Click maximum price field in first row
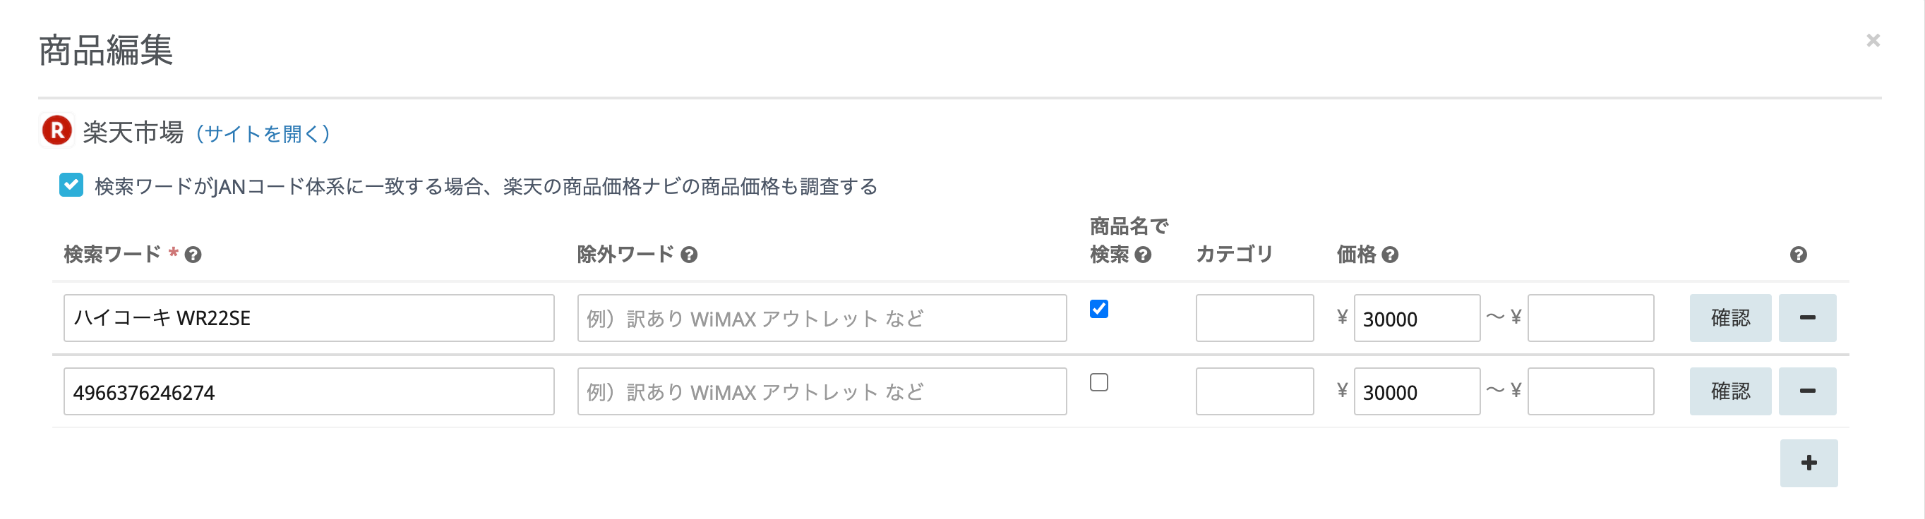 click(x=1590, y=318)
